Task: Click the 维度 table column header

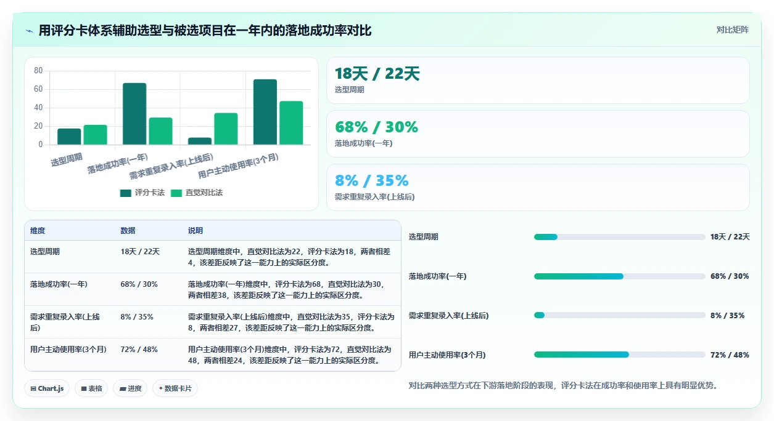Action: point(38,231)
